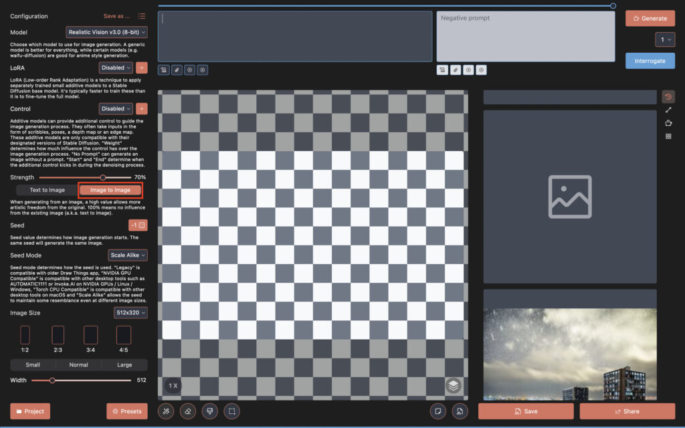This screenshot has height=428, width=685.
Task: Click the layers icon on the canvas
Action: pos(454,386)
